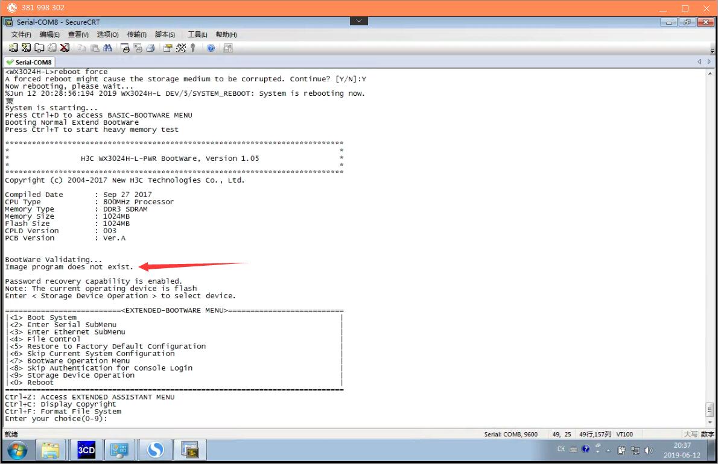Click the network tray icon
The height and width of the screenshot is (464, 718).
tap(635, 450)
